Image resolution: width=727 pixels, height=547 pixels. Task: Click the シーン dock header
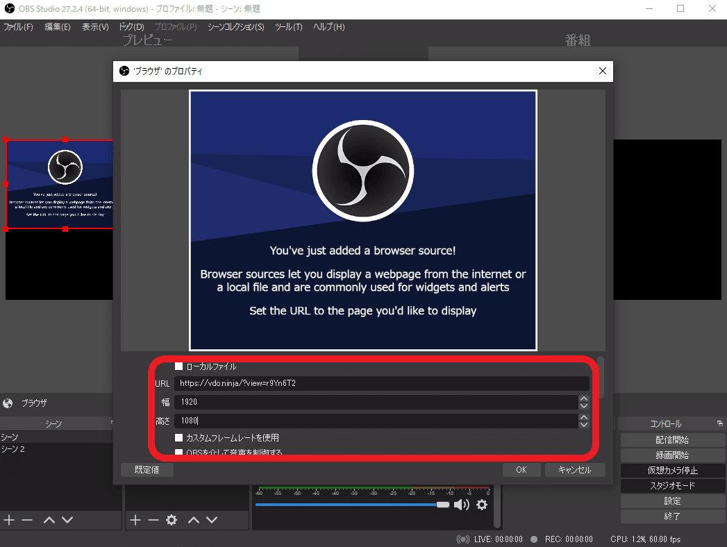click(x=53, y=423)
